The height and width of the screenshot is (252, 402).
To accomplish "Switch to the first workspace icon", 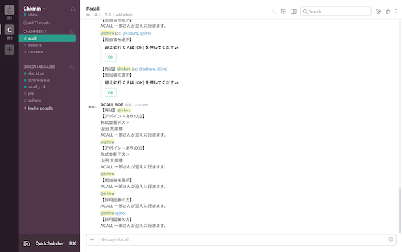I will click(x=9, y=10).
